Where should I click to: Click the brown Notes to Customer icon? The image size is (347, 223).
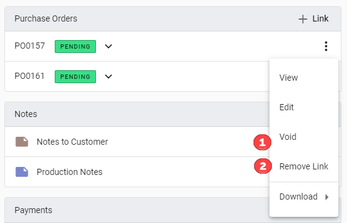click(22, 142)
